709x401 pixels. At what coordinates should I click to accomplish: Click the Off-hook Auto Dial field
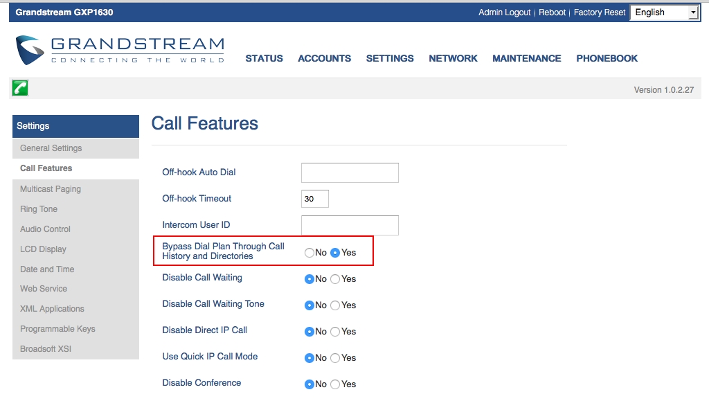coord(350,172)
